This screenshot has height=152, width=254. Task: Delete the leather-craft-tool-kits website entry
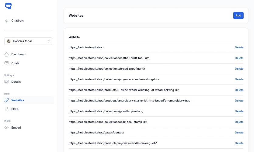pyautogui.click(x=239, y=58)
